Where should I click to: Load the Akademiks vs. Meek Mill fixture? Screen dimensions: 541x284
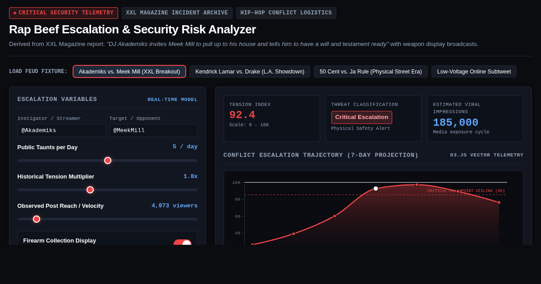pos(129,72)
